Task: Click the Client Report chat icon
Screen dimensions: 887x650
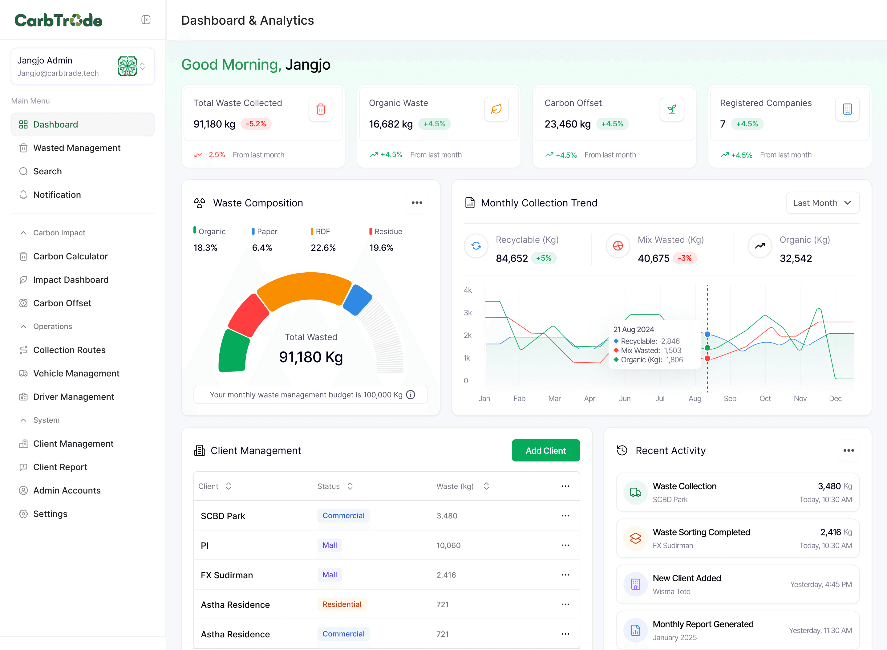Action: [x=23, y=467]
